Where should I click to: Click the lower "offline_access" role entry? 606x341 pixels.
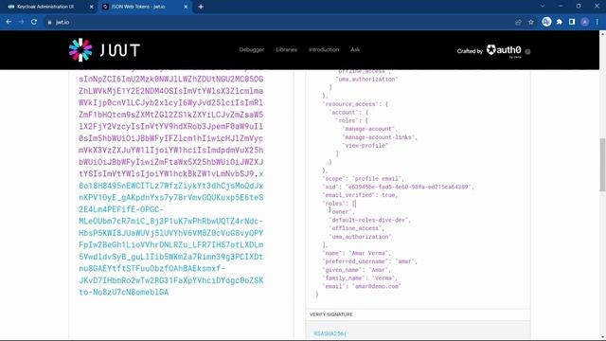(x=355, y=228)
